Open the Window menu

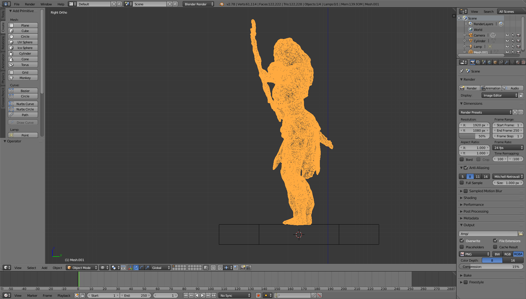[x=46, y=4]
